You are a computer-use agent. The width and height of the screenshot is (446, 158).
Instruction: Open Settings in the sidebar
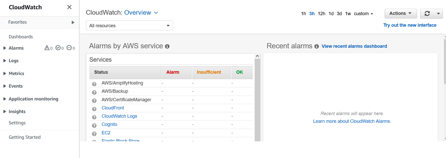[17, 123]
